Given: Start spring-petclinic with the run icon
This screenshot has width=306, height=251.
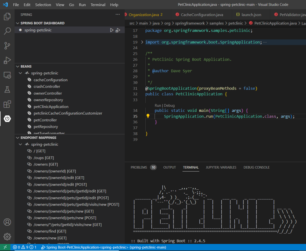Looking at the screenshot, I should click(112, 30).
